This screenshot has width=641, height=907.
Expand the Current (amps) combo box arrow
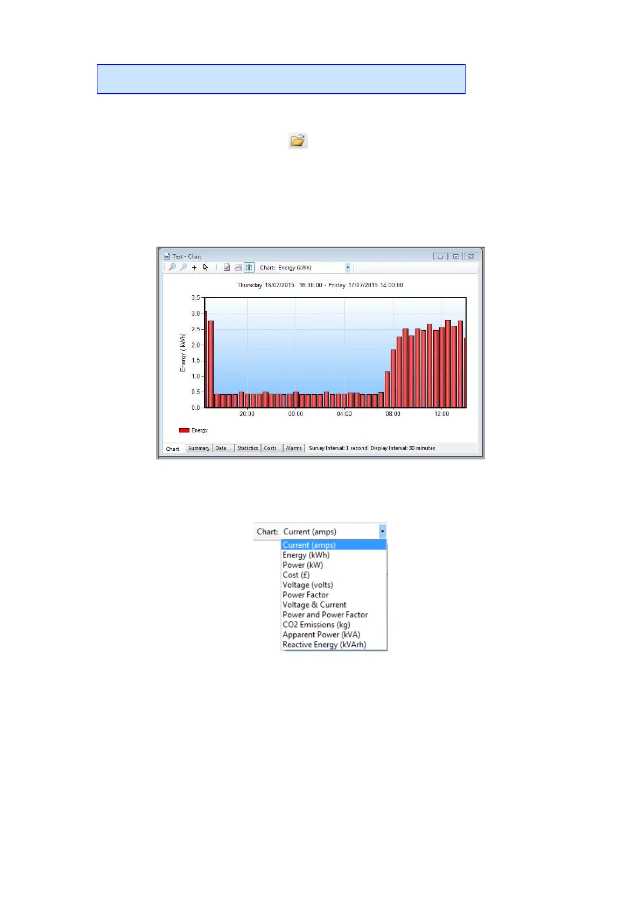pyautogui.click(x=382, y=532)
